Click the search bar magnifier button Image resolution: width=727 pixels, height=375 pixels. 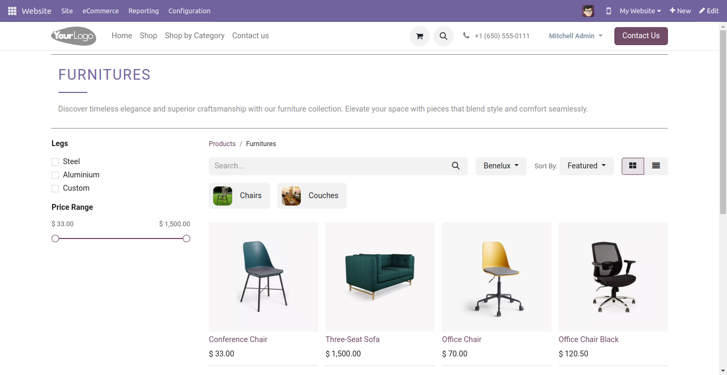click(455, 166)
